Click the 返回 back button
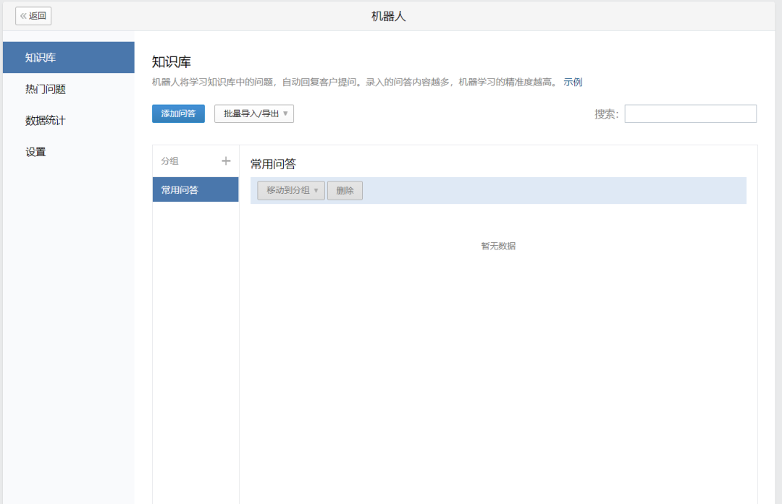The height and width of the screenshot is (504, 782). [33, 16]
